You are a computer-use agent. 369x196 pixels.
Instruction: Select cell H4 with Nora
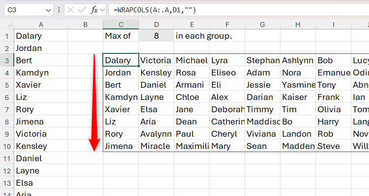[298, 73]
